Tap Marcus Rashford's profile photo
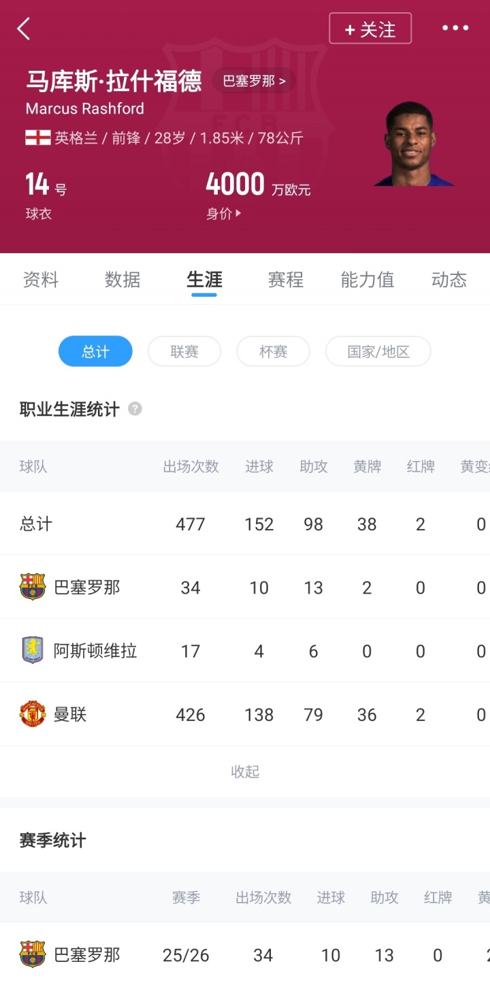 (413, 143)
